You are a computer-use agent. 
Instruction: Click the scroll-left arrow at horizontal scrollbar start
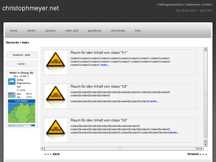pyautogui.click(x=42, y=149)
